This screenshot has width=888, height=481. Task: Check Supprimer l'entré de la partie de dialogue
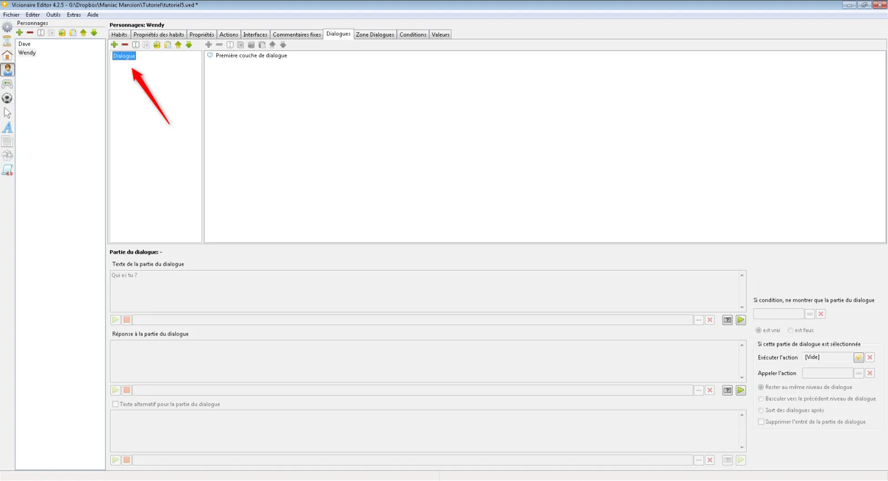(x=761, y=422)
